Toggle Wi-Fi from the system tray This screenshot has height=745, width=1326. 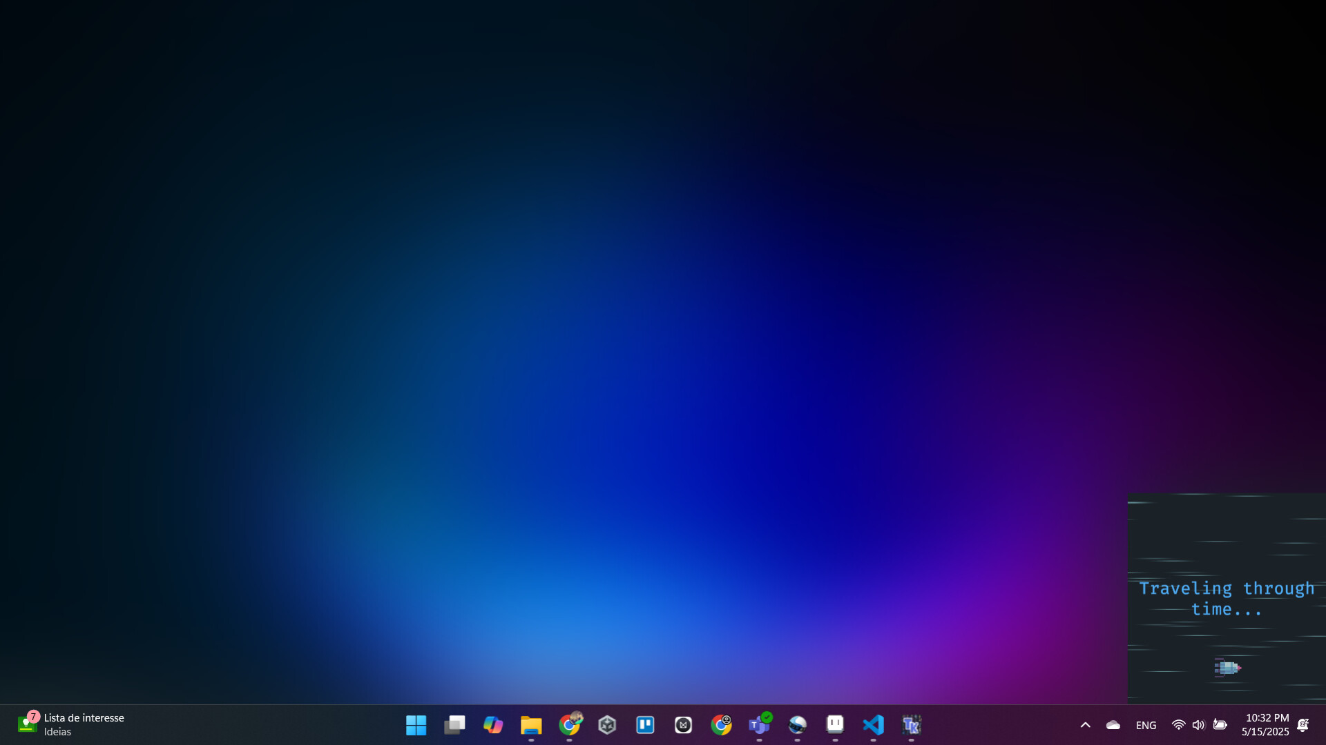point(1178,725)
